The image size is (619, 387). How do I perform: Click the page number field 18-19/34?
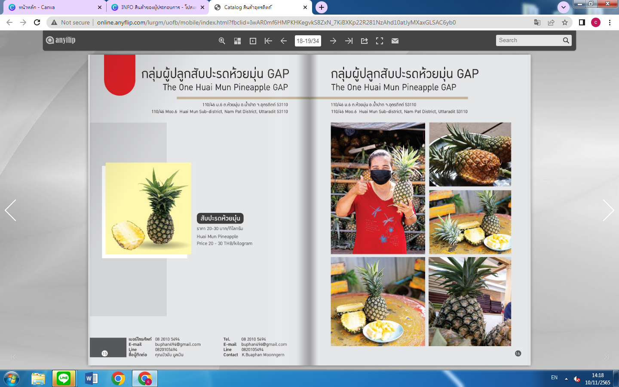(308, 41)
